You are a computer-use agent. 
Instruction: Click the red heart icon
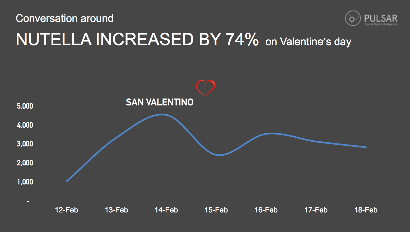[x=205, y=88]
